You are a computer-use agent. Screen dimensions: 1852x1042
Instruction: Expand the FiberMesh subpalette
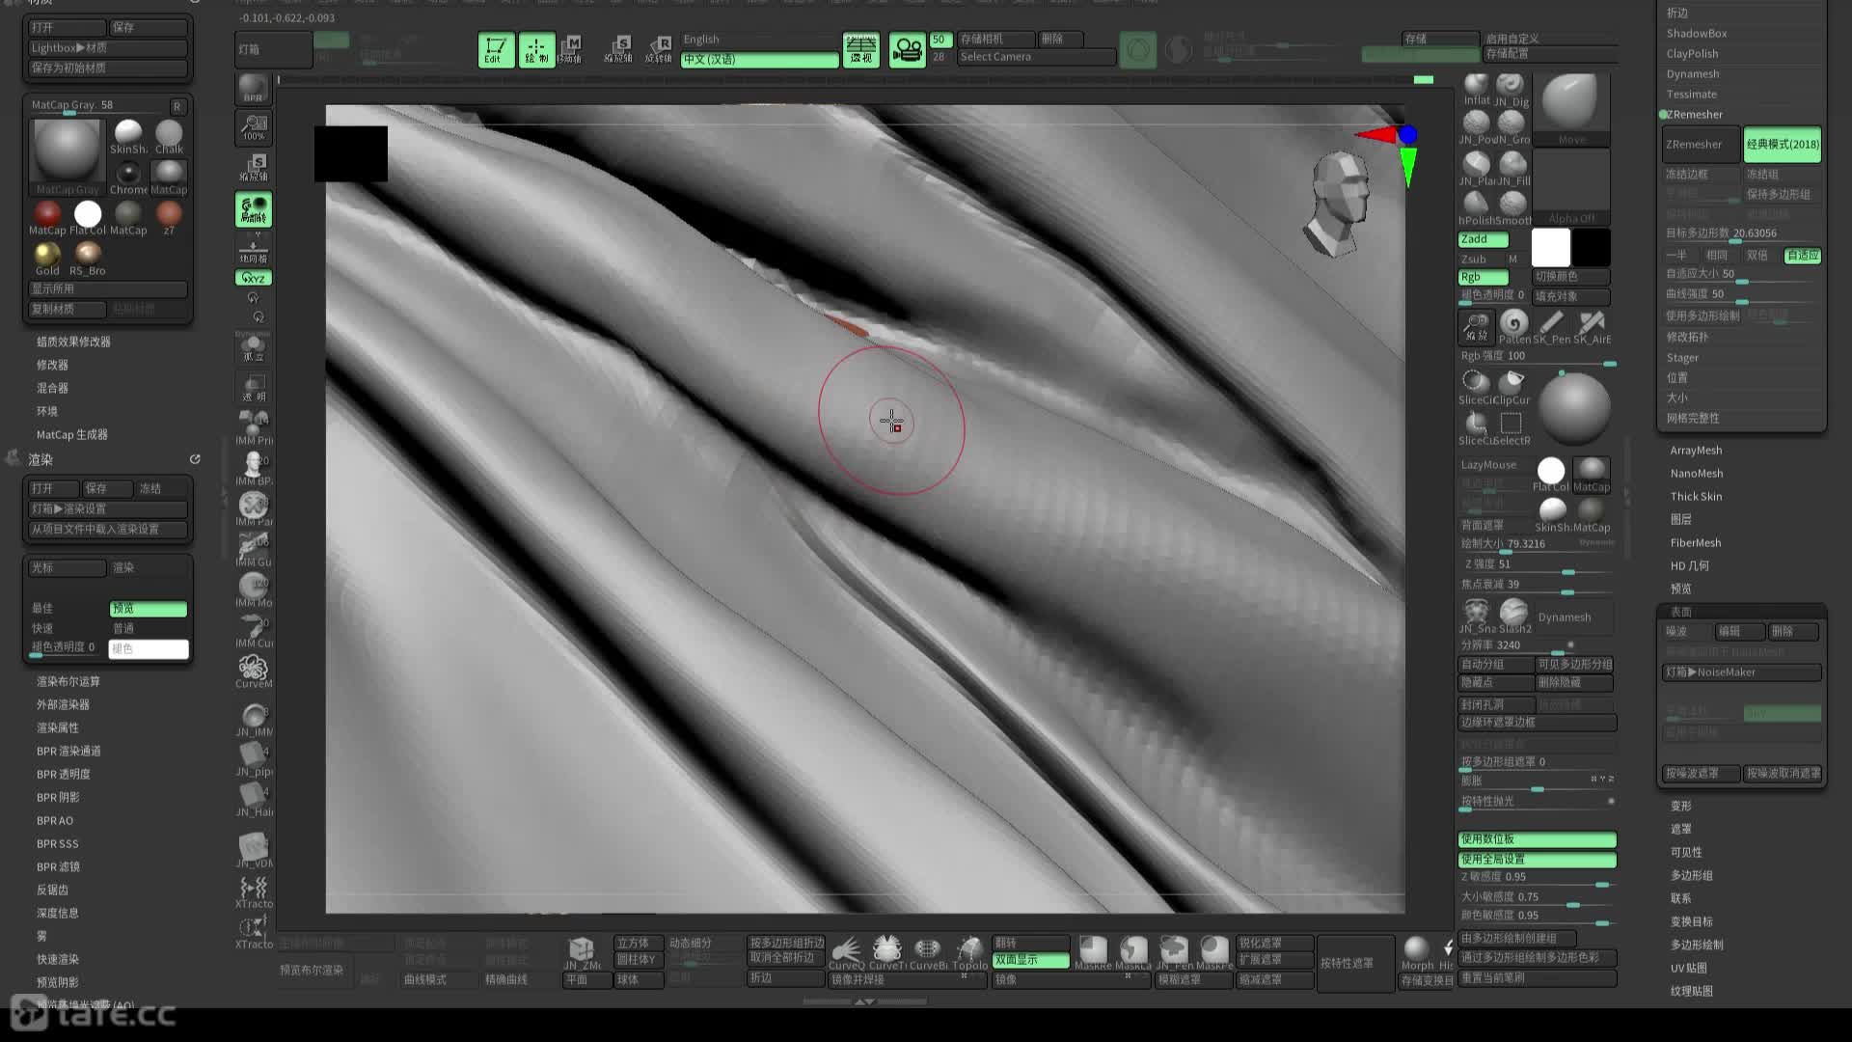(x=1696, y=543)
